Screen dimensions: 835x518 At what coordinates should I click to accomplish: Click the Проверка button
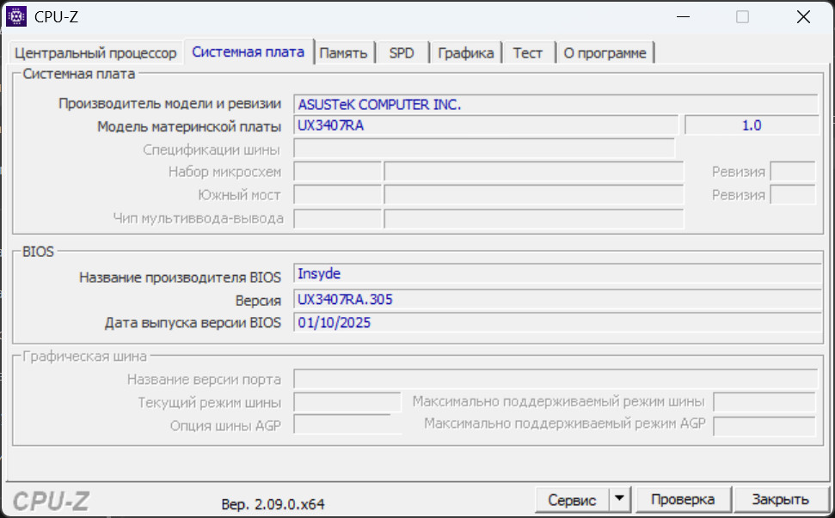(x=683, y=499)
